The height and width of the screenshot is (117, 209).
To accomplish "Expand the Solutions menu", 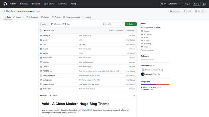I will pyautogui.click(x=25, y=4).
